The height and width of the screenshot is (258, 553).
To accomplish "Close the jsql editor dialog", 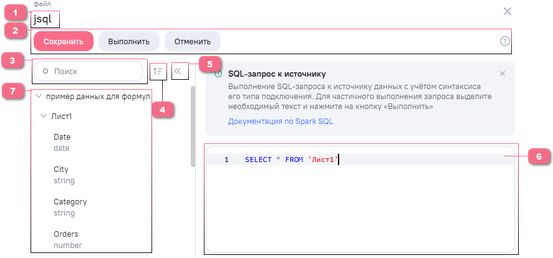I will tap(507, 11).
